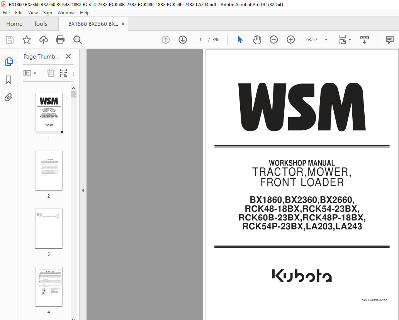
Task: Upload file to cloud icon
Action: click(44, 40)
